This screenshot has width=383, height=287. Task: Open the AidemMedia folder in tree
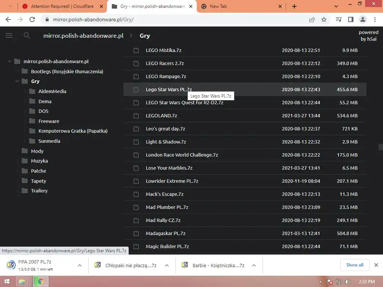52,91
